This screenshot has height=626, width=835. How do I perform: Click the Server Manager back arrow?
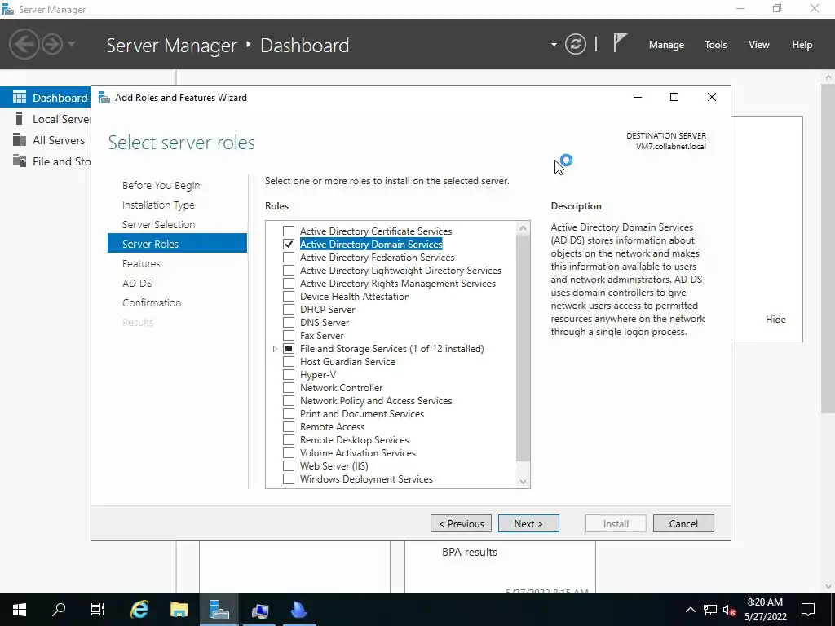click(x=24, y=44)
